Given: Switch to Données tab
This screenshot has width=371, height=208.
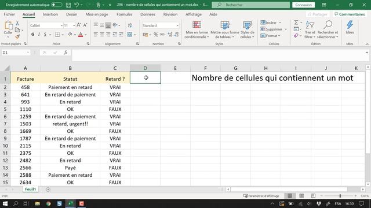Looking at the screenshot, I should 148,14.
